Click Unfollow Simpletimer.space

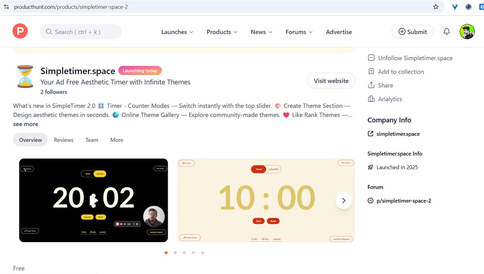pos(410,58)
